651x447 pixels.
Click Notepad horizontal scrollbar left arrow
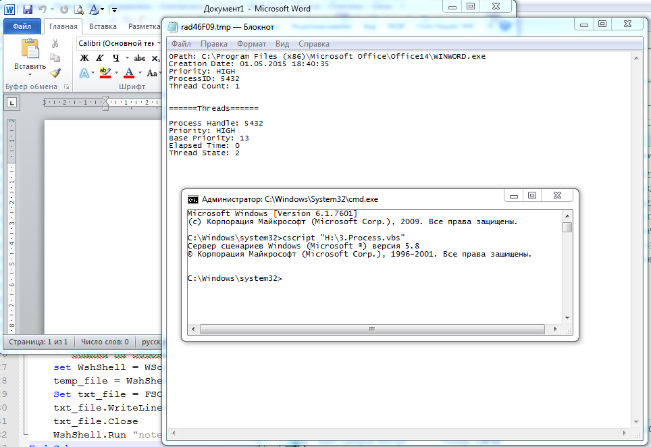click(173, 433)
